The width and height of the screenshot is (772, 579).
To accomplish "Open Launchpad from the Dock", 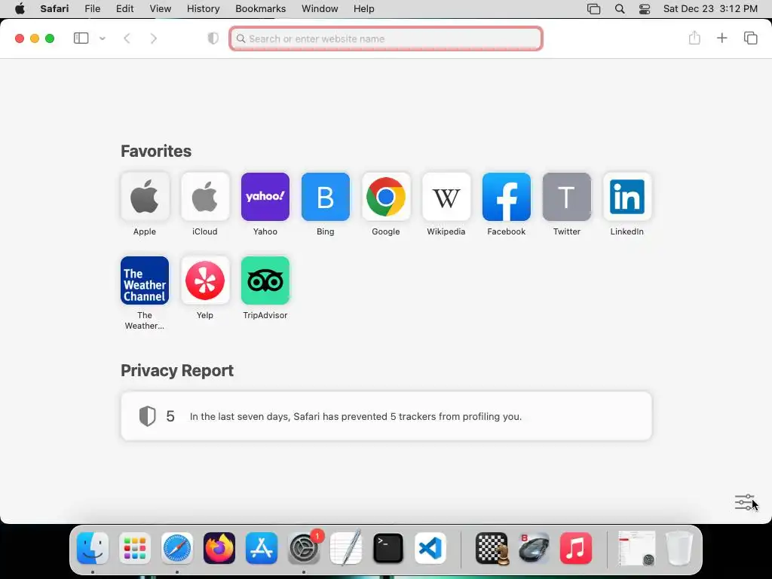I will click(x=135, y=548).
